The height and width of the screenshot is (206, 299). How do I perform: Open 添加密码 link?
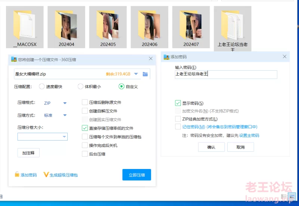29,175
